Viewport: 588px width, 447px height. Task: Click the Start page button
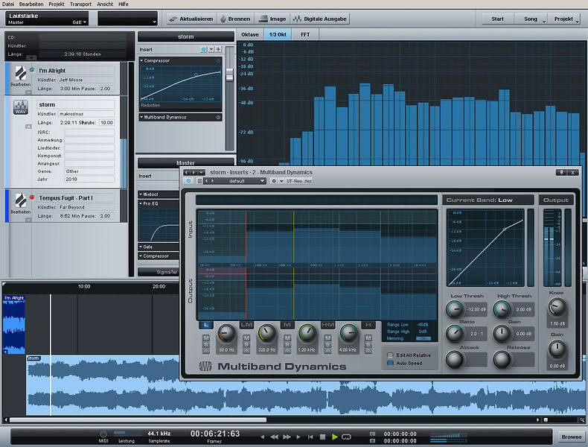pyautogui.click(x=497, y=19)
